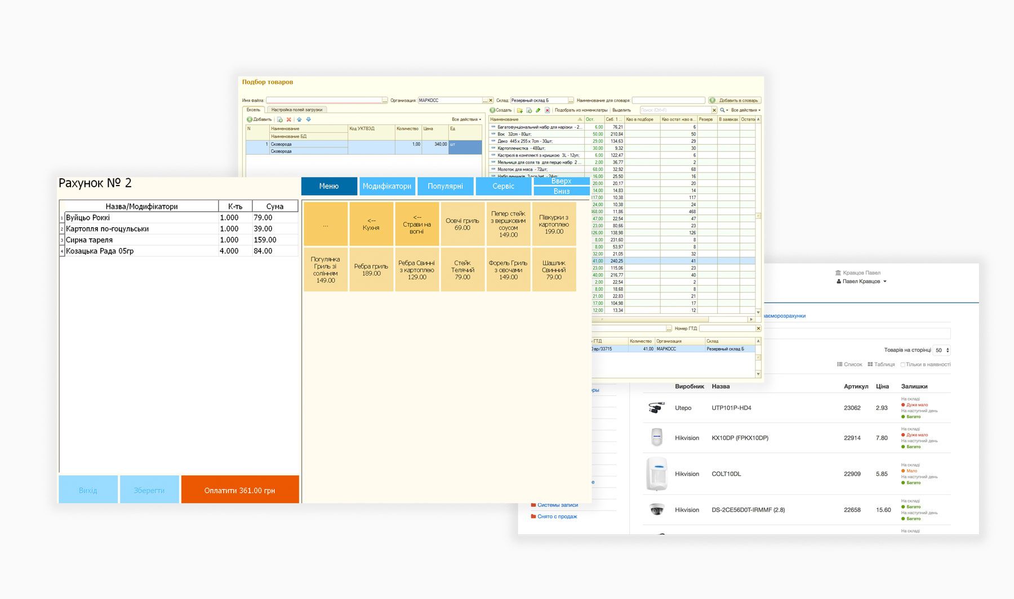
Task: Select Ребра гриль 189.00 menu tile
Action: pyautogui.click(x=371, y=270)
